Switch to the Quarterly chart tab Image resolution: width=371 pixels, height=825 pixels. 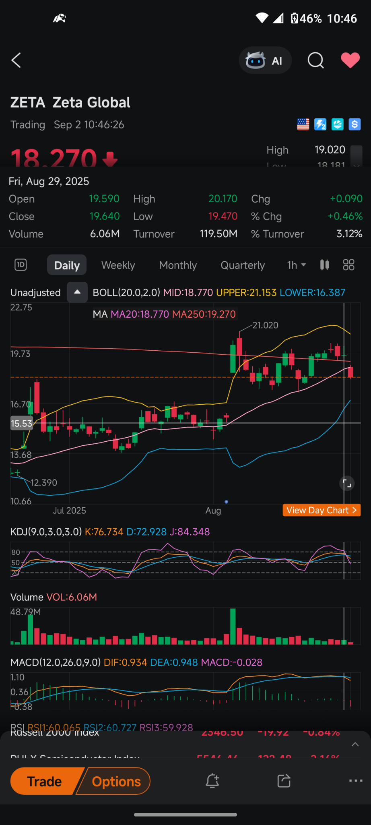[243, 265]
